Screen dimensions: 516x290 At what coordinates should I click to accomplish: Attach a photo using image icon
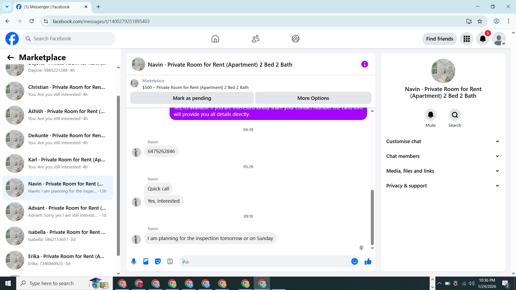coord(146,262)
